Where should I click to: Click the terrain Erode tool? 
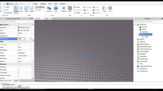tap(96, 10)
